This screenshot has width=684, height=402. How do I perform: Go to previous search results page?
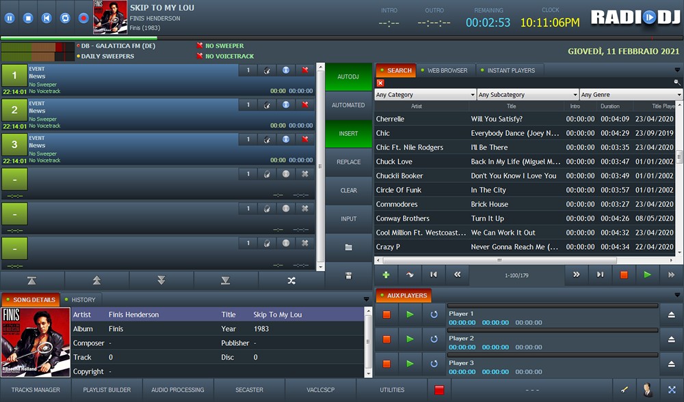click(x=457, y=275)
